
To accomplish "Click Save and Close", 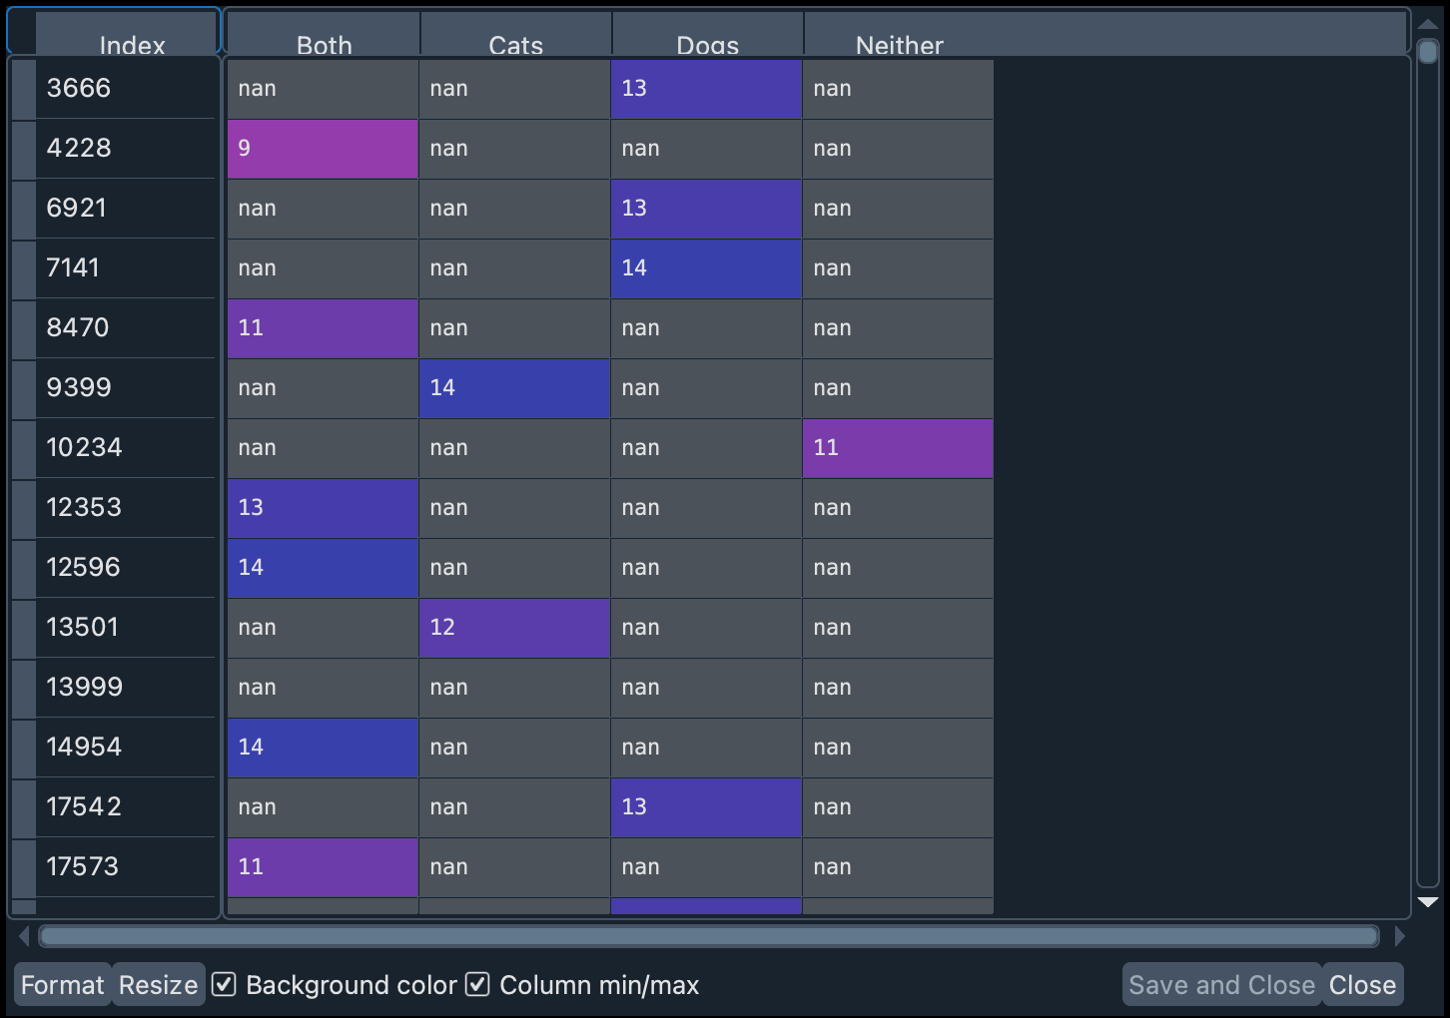I will [x=1221, y=984].
